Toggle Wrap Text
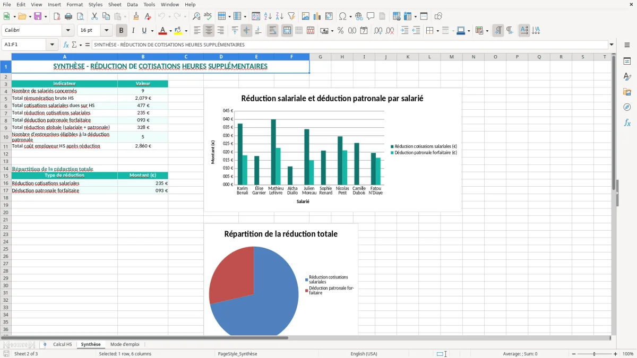This screenshot has width=637, height=358. (x=272, y=31)
